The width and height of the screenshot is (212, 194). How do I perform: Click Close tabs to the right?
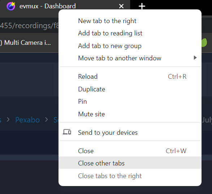point(130,176)
